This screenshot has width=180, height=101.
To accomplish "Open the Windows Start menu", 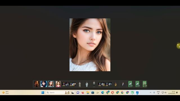I will 43,93.
